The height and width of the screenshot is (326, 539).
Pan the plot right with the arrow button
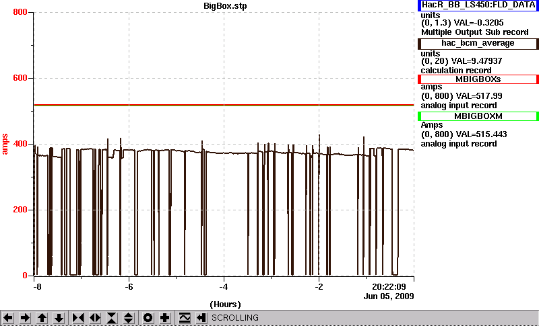coord(25,318)
